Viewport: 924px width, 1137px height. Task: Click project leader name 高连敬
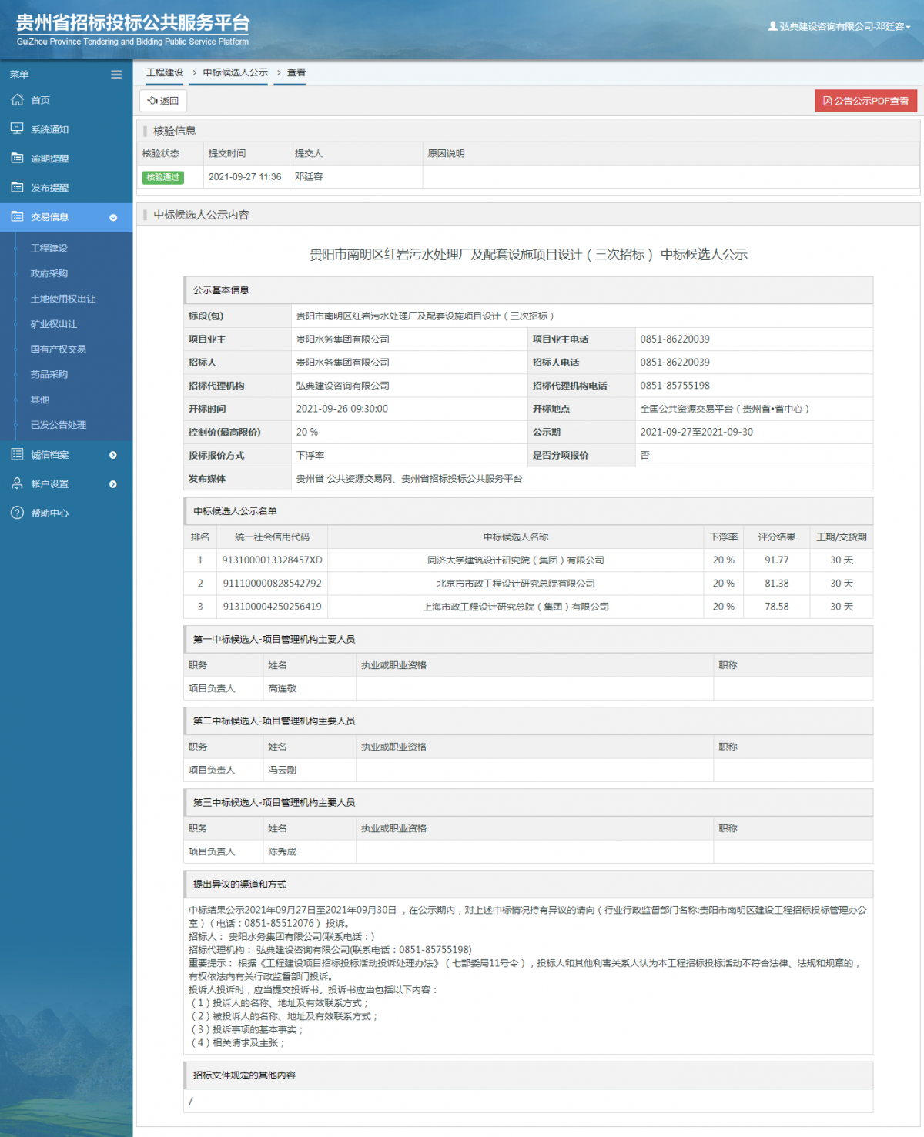tap(282, 689)
